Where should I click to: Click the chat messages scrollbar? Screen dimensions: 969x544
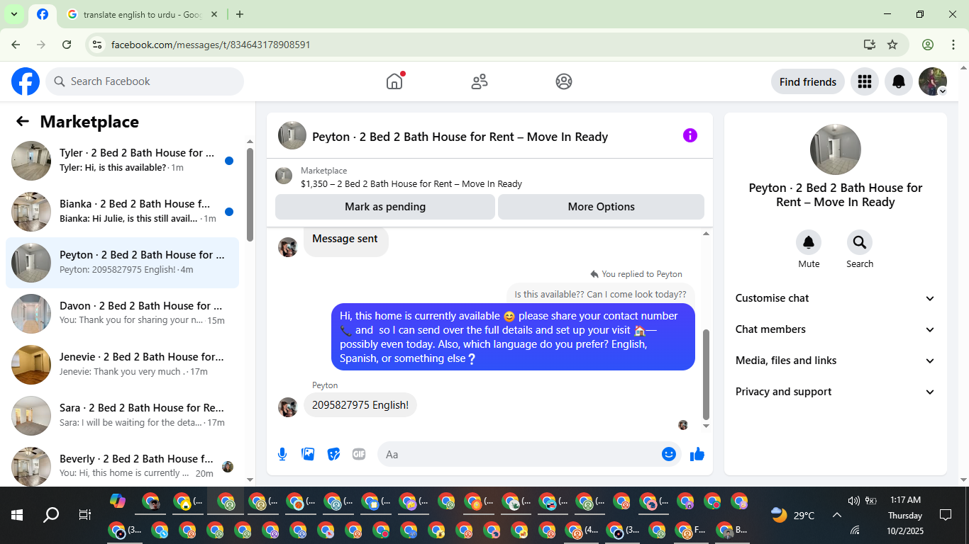(706, 374)
